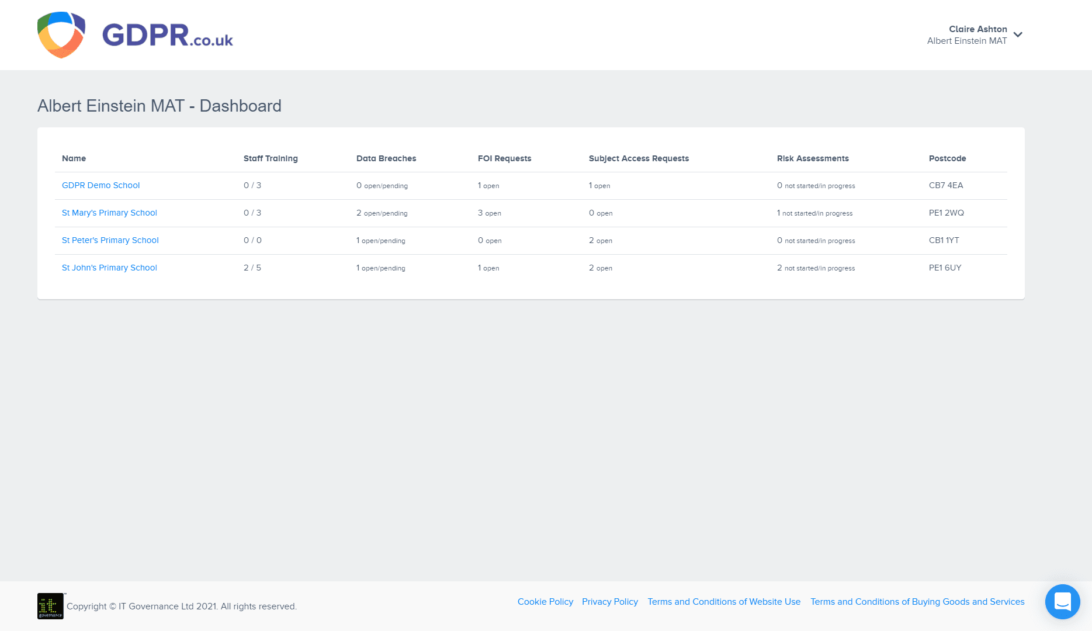1092x631 pixels.
Task: Click the Claire Ashton account name
Action: click(978, 29)
